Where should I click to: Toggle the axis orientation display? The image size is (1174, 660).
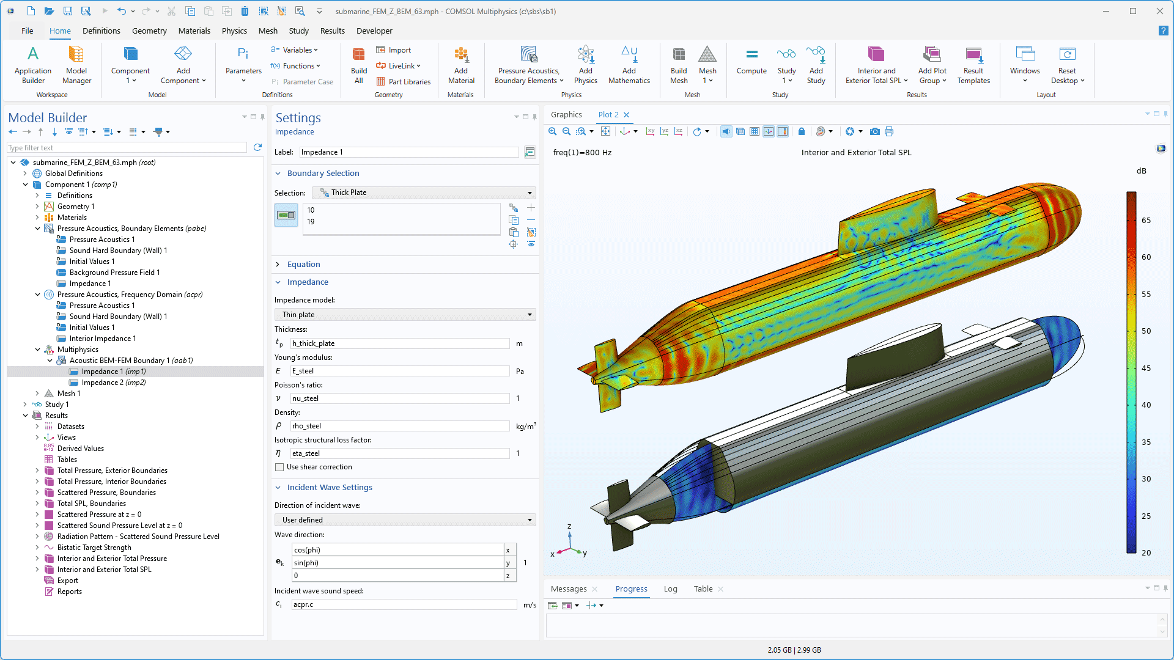click(x=769, y=131)
